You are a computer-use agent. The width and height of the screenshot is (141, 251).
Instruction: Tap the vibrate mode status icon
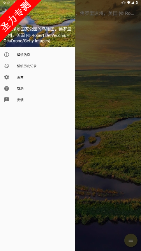click(x=123, y=3)
